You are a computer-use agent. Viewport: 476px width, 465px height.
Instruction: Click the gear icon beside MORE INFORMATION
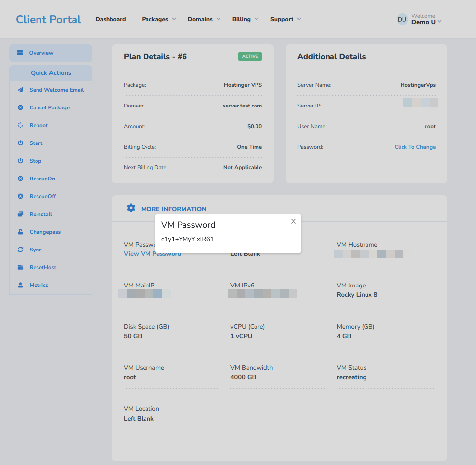131,208
